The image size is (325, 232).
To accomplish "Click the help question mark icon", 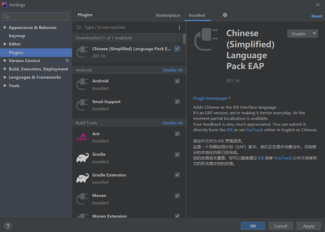I will click(x=8, y=226).
